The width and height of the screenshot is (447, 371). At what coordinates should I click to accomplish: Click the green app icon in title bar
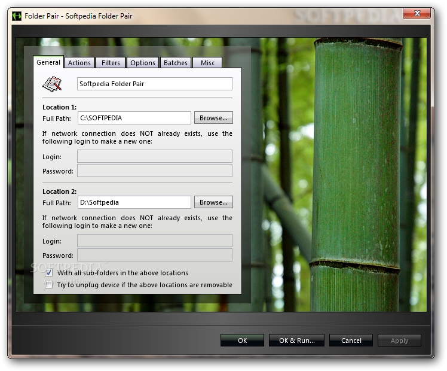click(x=17, y=16)
